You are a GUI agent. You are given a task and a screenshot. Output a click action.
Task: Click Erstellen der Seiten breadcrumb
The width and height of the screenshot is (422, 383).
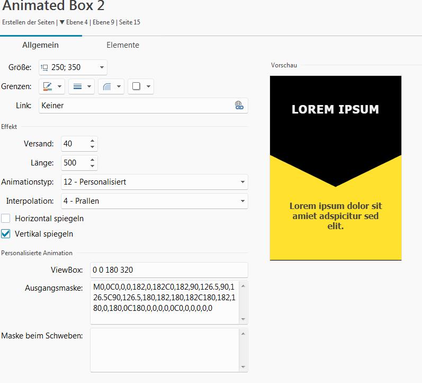tap(28, 22)
